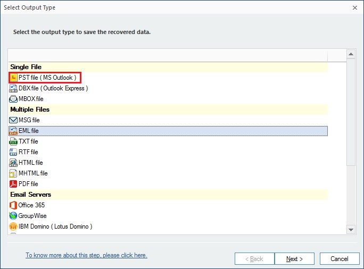
Task: Click the vertical scrollbar thumb
Action: [351, 112]
